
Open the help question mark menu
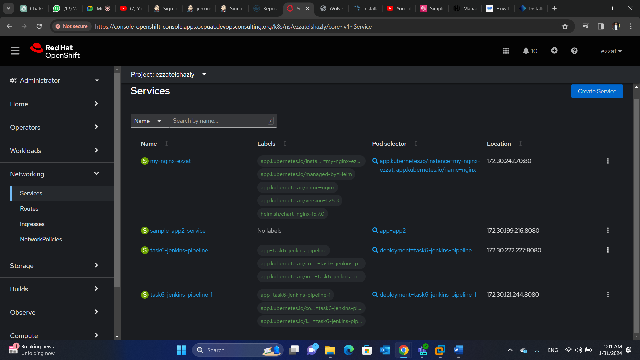click(574, 51)
